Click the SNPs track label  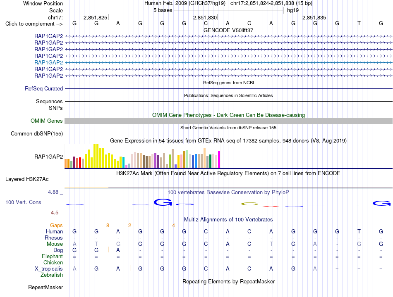(x=56, y=108)
